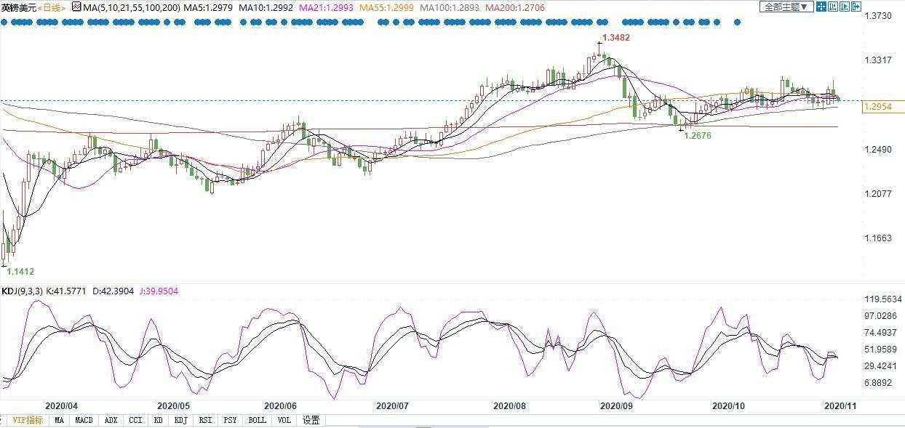Click the 2020/07 date label
Viewport: 905px width, 428px height.
tap(393, 406)
